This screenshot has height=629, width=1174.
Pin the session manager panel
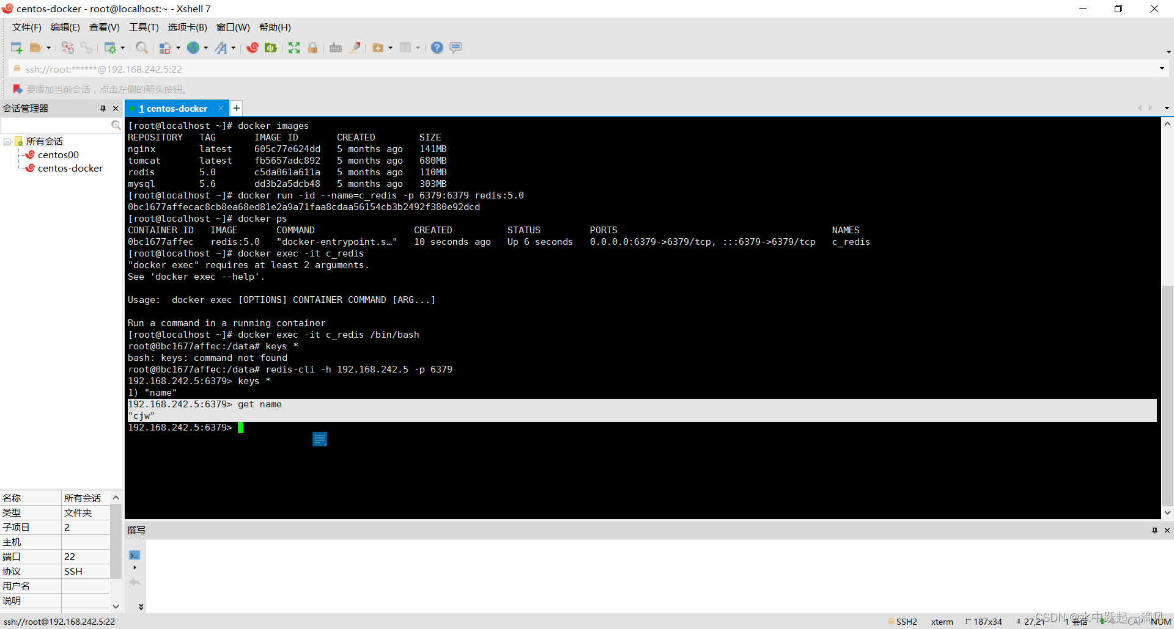[103, 108]
